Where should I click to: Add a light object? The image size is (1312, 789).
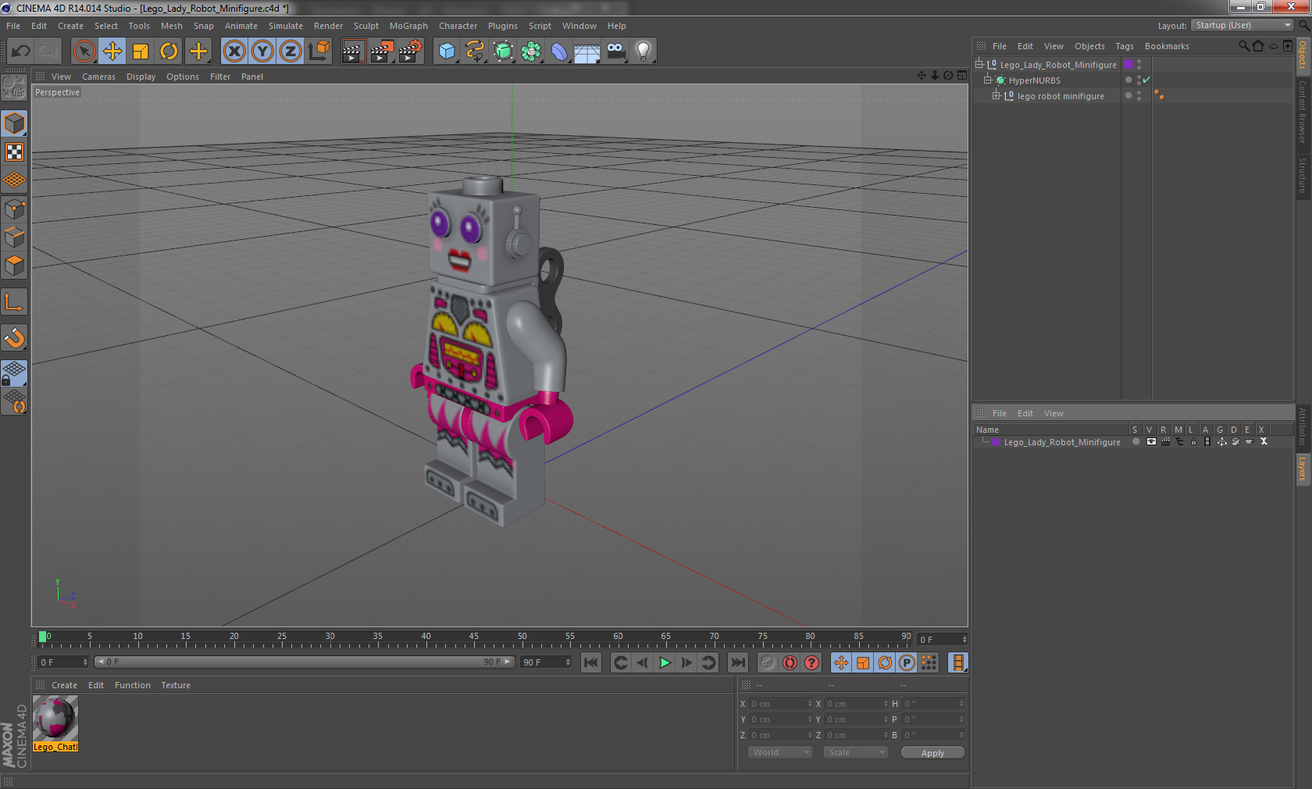[644, 52]
